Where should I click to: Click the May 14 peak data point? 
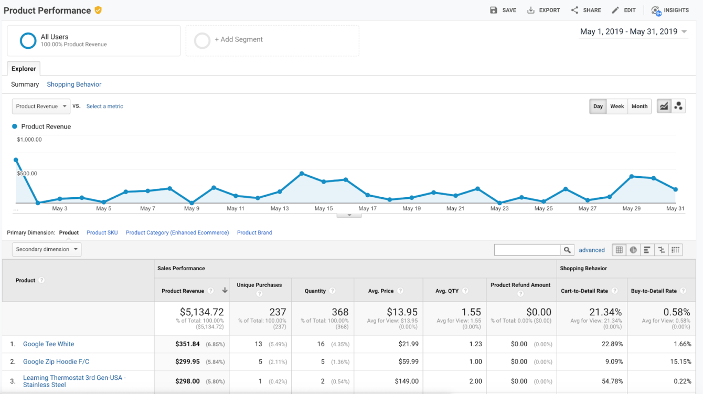click(x=302, y=173)
